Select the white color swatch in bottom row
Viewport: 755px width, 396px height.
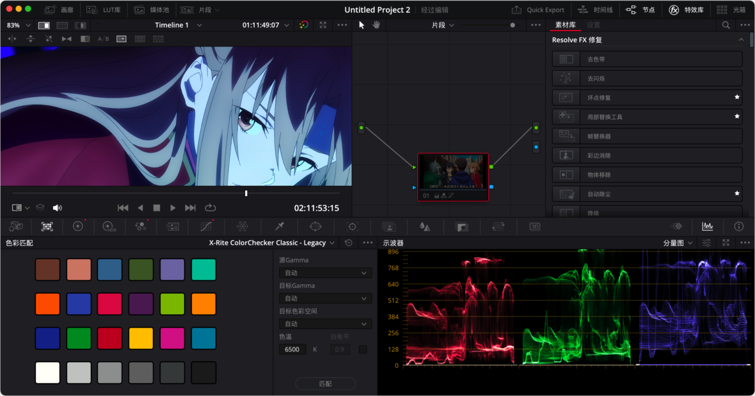47,372
